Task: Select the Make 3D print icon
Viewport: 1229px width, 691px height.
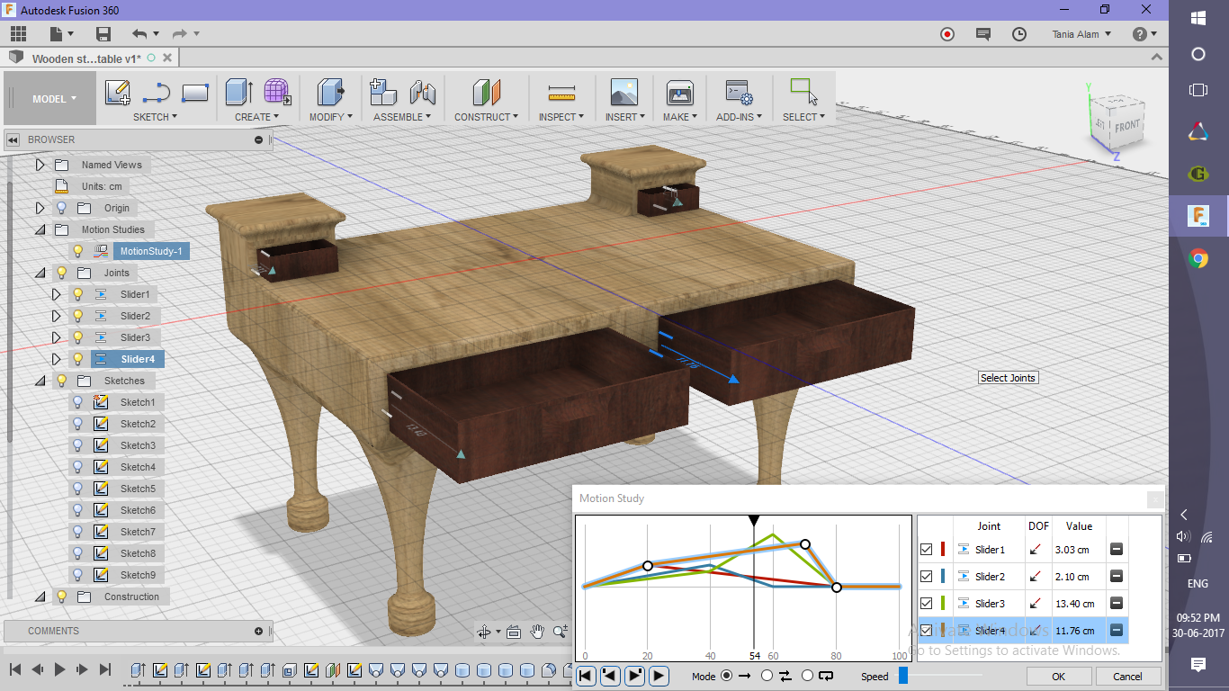Action: click(679, 92)
